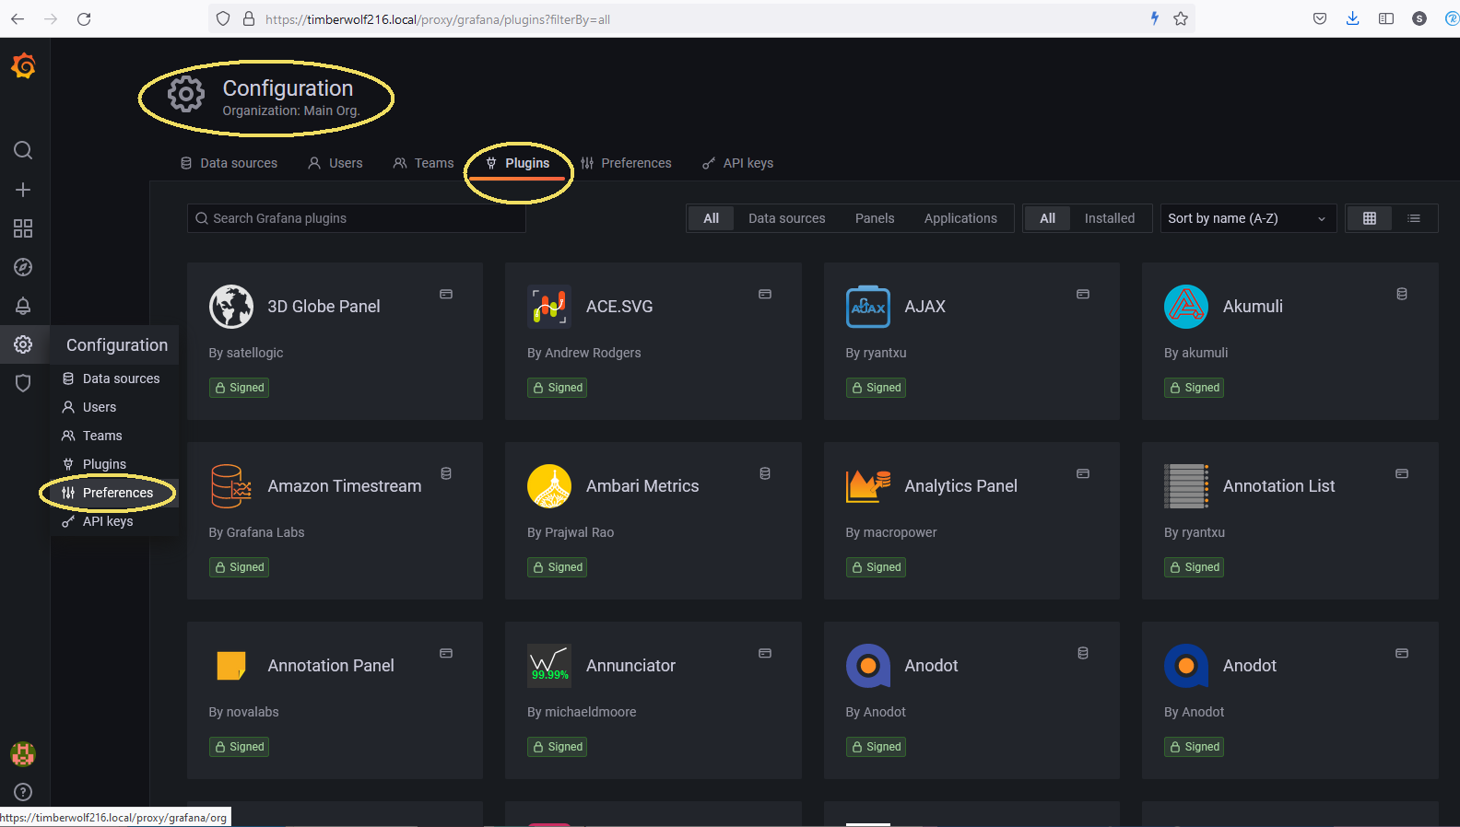Click 'By michaelmoore' author text
The width and height of the screenshot is (1460, 827).
pyautogui.click(x=582, y=712)
